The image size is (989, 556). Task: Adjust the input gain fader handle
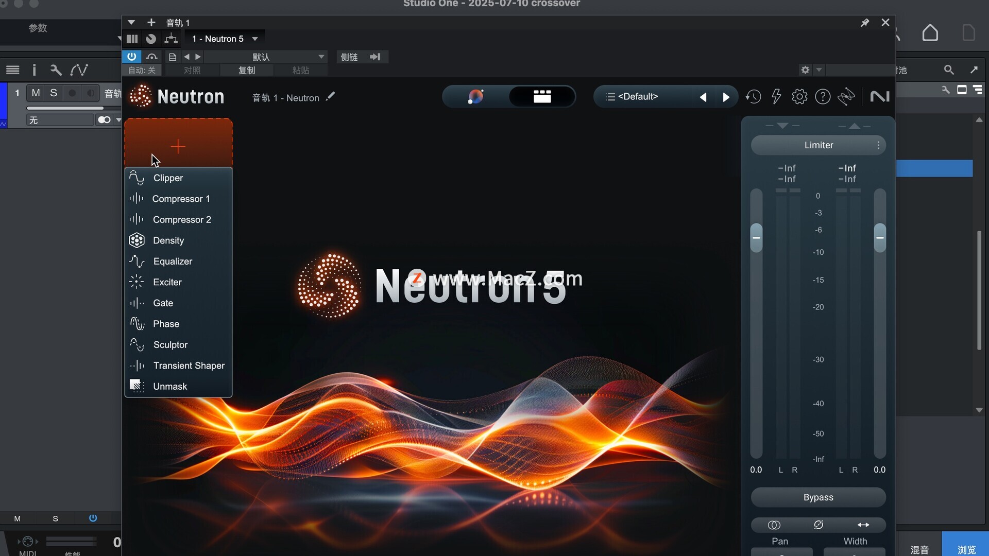point(756,237)
